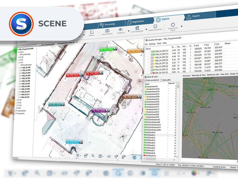238x178 pixels.
Task: Select DG/PlaneEx10 in the references list
Action: [x=150, y=156]
